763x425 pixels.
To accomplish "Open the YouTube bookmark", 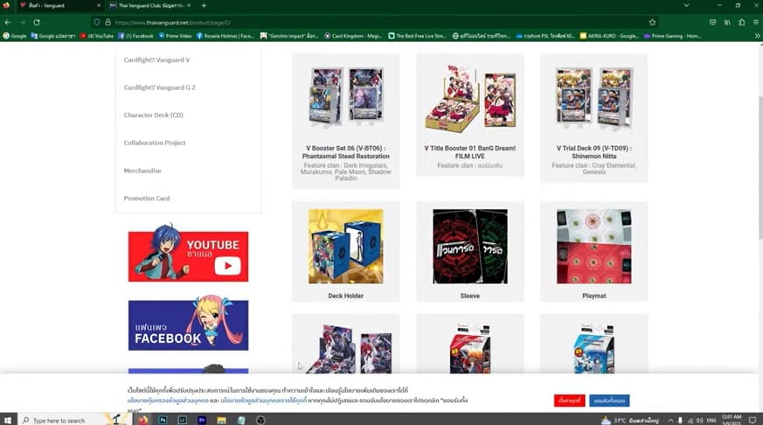I will 97,36.
